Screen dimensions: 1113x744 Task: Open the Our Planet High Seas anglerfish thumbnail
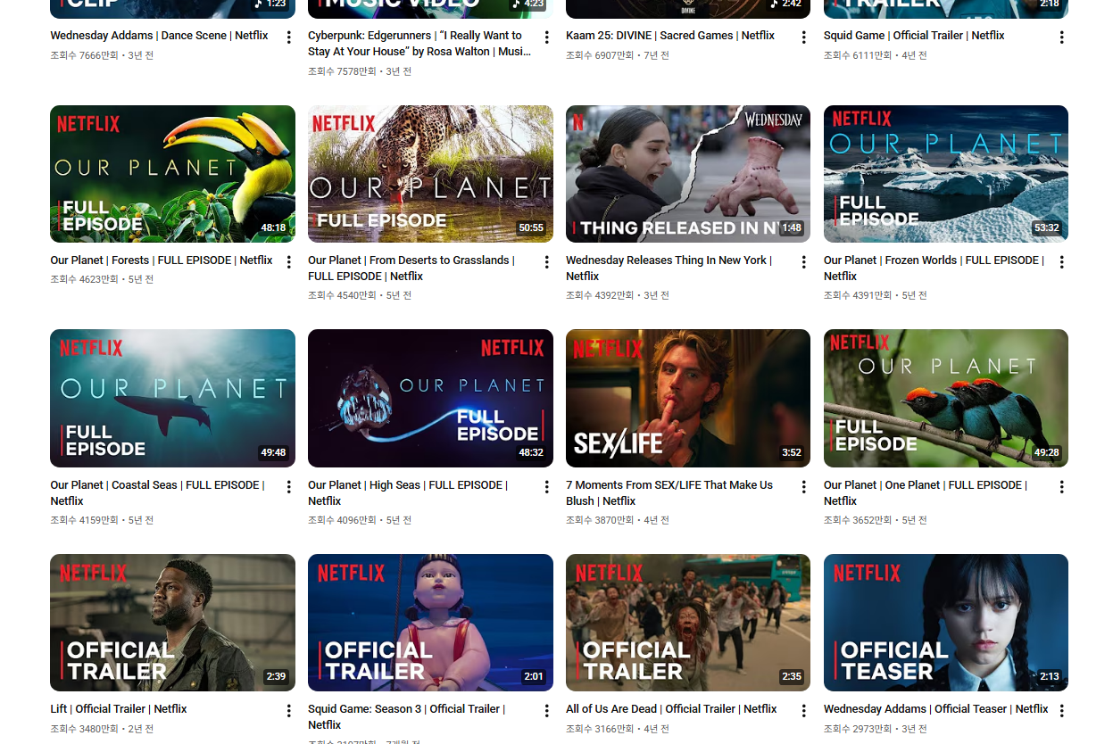pyautogui.click(x=430, y=398)
